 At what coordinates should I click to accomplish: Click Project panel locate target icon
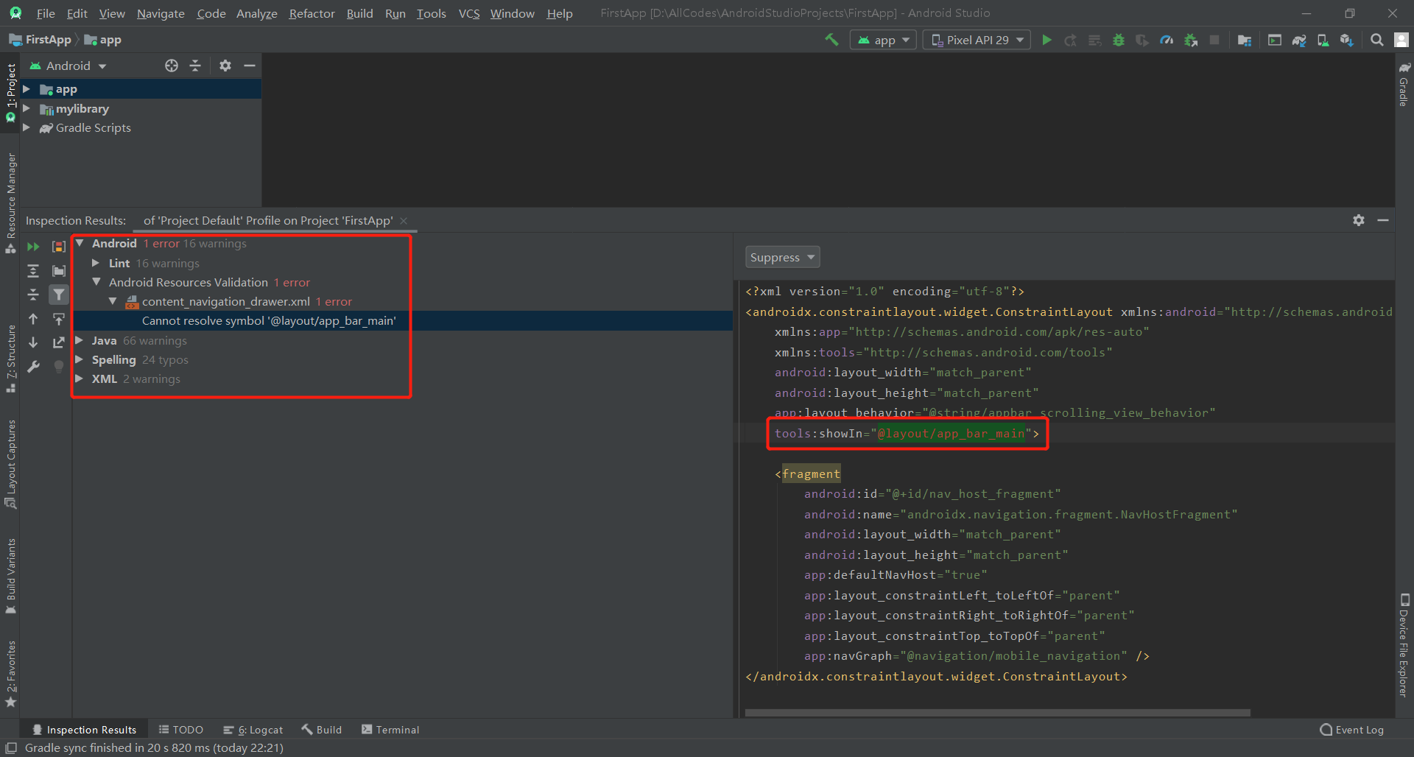(172, 66)
